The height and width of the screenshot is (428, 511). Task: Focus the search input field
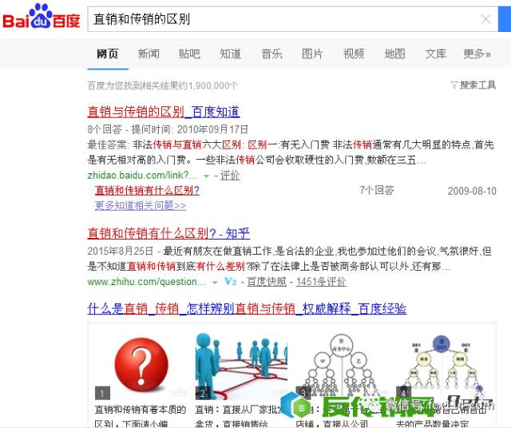click(x=283, y=19)
